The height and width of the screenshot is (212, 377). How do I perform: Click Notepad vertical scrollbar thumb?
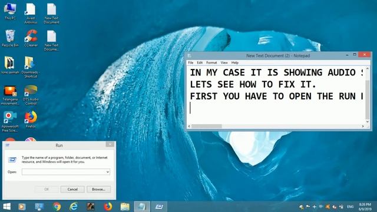tap(368, 100)
